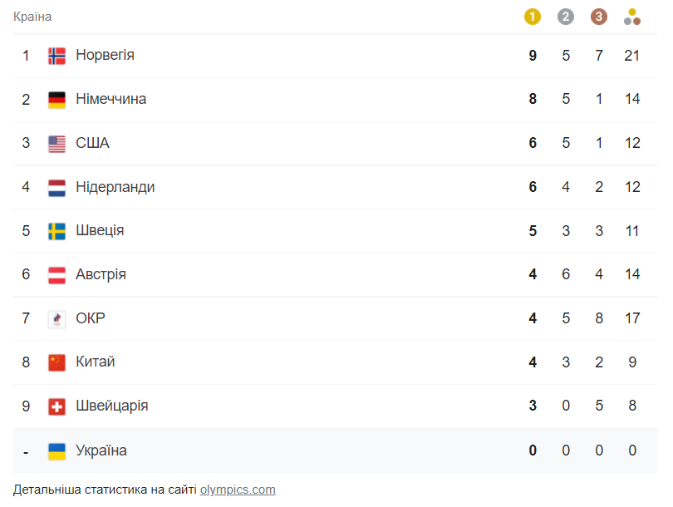This screenshot has height=507, width=673.
Task: Click the Ukraine flag icon
Action: 56,450
